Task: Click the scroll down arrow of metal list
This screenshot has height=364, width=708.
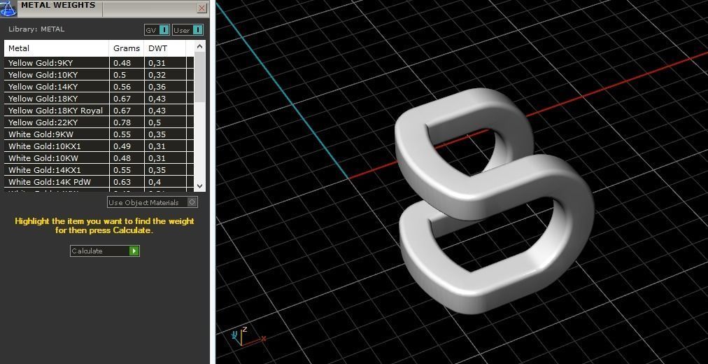Action: click(200, 185)
